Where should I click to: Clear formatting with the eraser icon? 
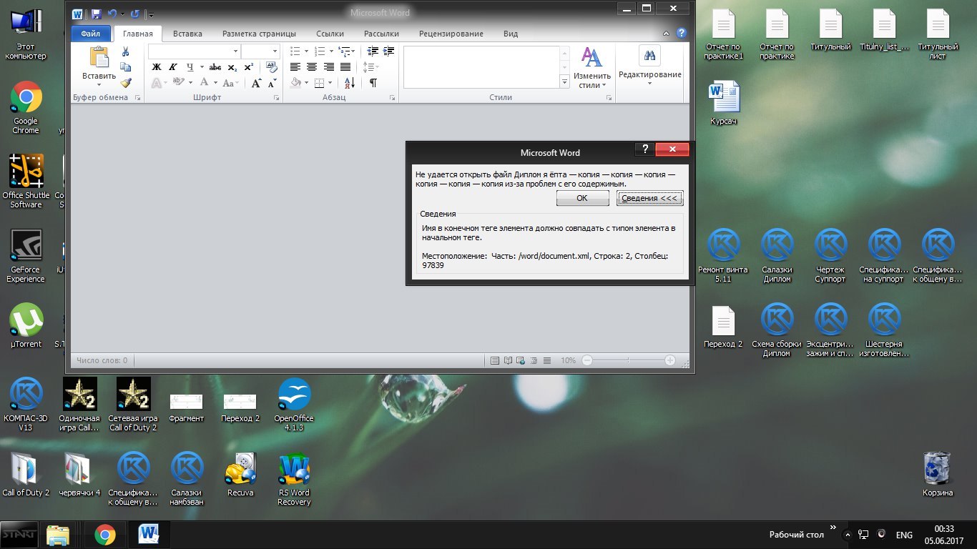pyautogui.click(x=272, y=67)
